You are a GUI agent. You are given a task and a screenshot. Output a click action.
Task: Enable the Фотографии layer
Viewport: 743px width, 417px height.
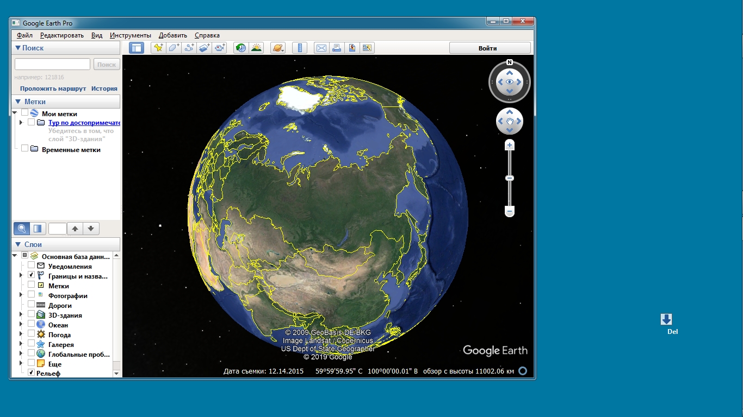pos(31,295)
